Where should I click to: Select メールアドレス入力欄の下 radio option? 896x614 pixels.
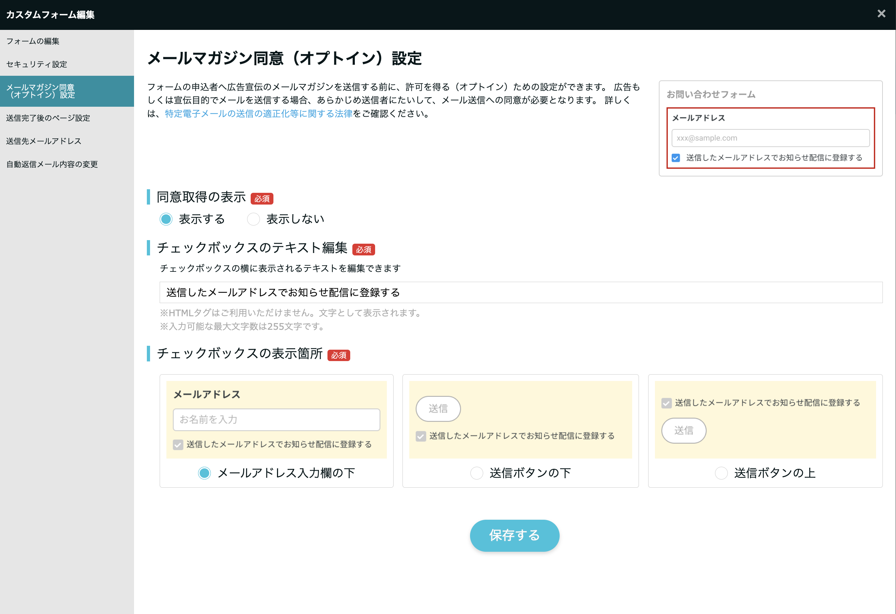(x=204, y=473)
